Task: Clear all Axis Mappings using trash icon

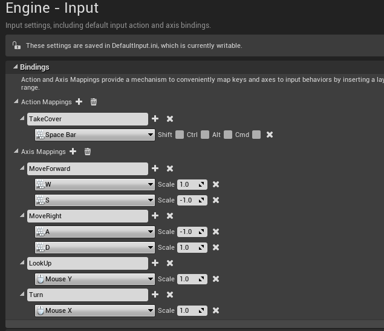Action: tap(87, 152)
